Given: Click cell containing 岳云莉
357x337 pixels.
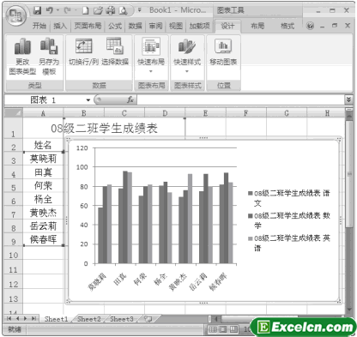Looking at the screenshot, I should coord(43,226).
